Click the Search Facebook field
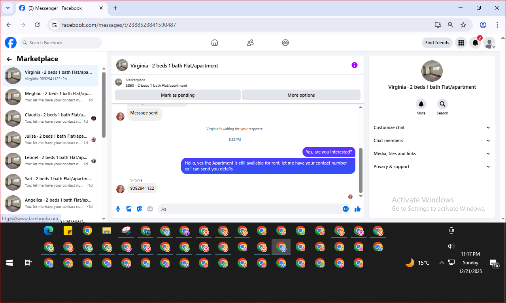 tap(60, 43)
